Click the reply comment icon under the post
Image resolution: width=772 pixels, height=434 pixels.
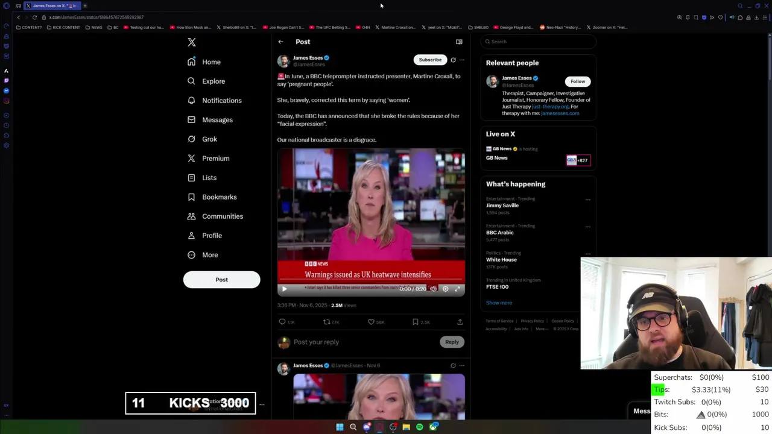(x=282, y=322)
